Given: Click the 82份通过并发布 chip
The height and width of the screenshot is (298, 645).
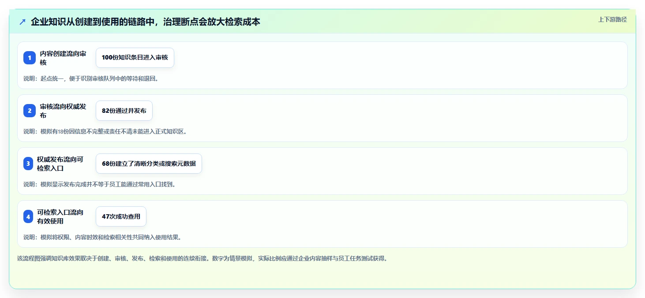Looking at the screenshot, I should coord(124,111).
